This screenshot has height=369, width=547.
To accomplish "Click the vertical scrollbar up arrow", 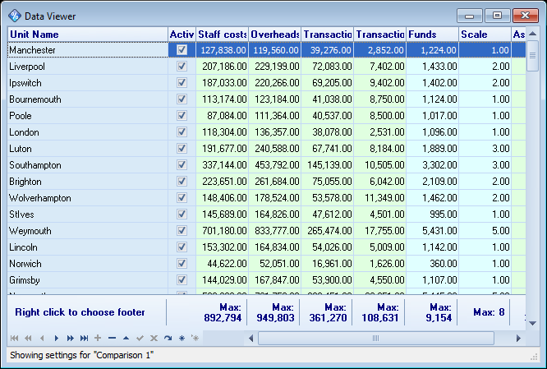I will (x=532, y=34).
